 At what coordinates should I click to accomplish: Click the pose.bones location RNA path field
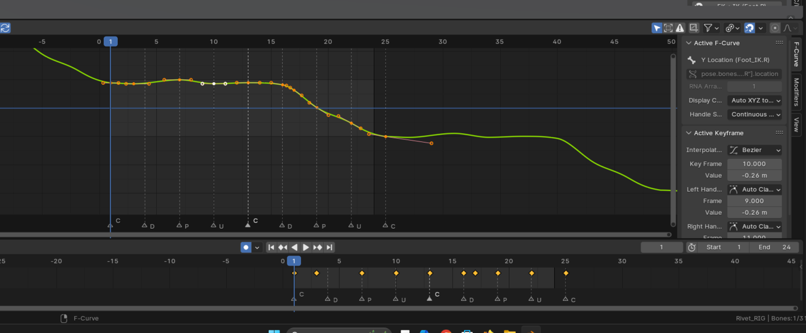[734, 74]
